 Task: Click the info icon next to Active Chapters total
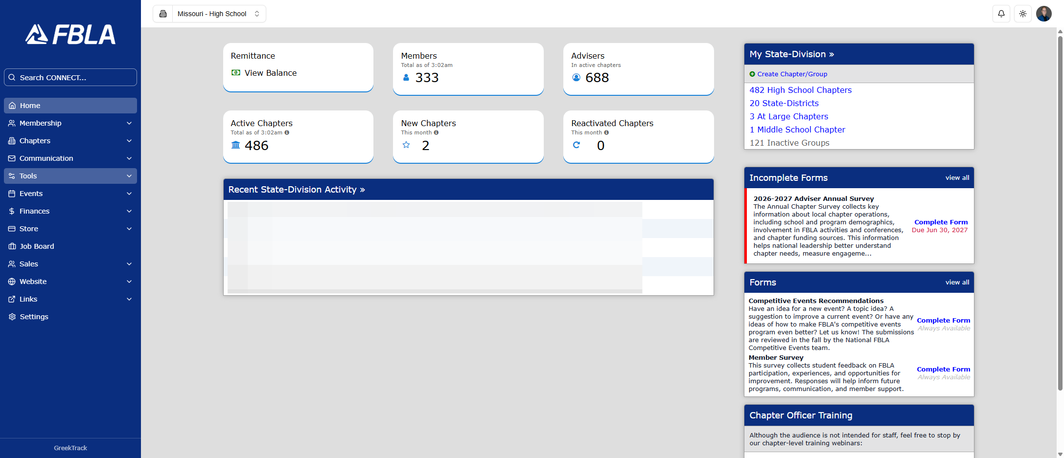click(x=287, y=132)
